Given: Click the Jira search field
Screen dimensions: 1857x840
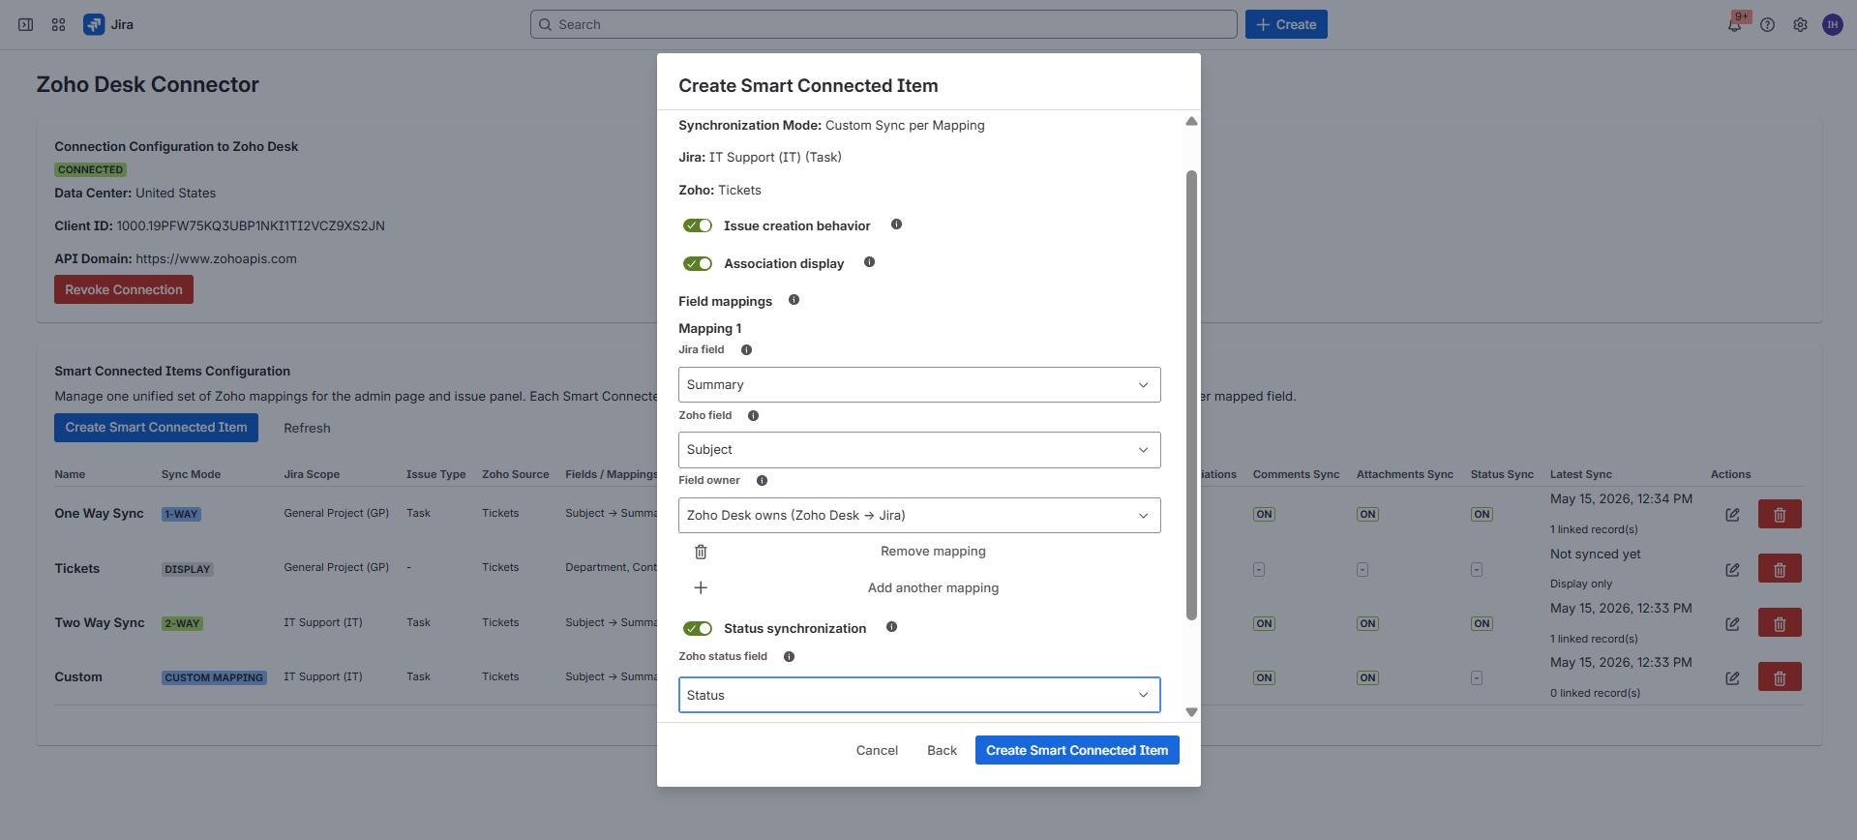Looking at the screenshot, I should point(884,24).
